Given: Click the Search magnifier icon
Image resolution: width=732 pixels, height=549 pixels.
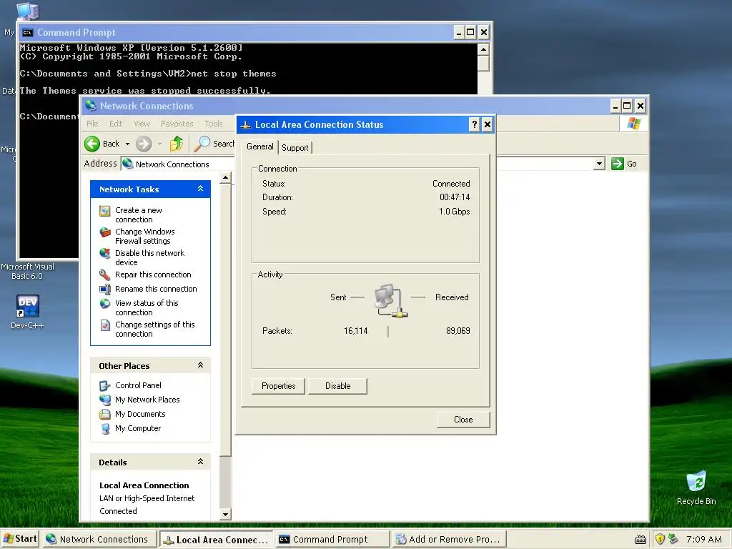Looking at the screenshot, I should pyautogui.click(x=202, y=144).
